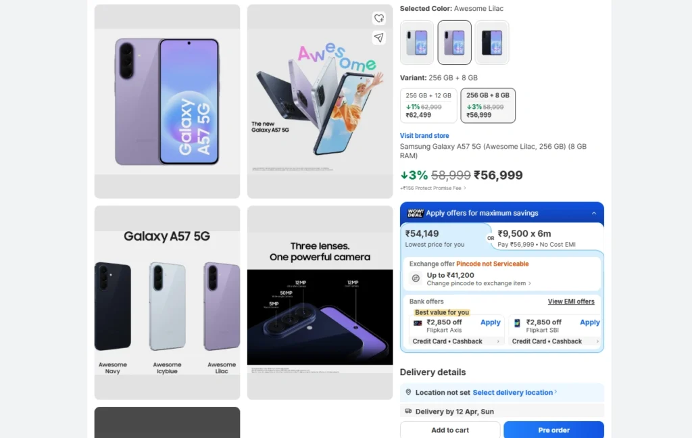This screenshot has width=692, height=438.
Task: Collapse the Apply offers panel
Action: (x=594, y=212)
